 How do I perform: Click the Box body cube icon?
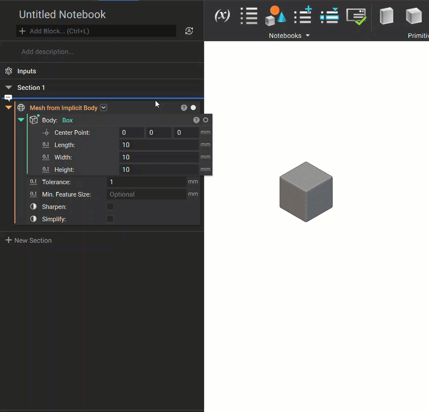tap(34, 120)
